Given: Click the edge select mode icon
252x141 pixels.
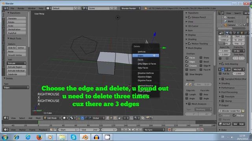Looking at the screenshot, I should [x=111, y=118].
